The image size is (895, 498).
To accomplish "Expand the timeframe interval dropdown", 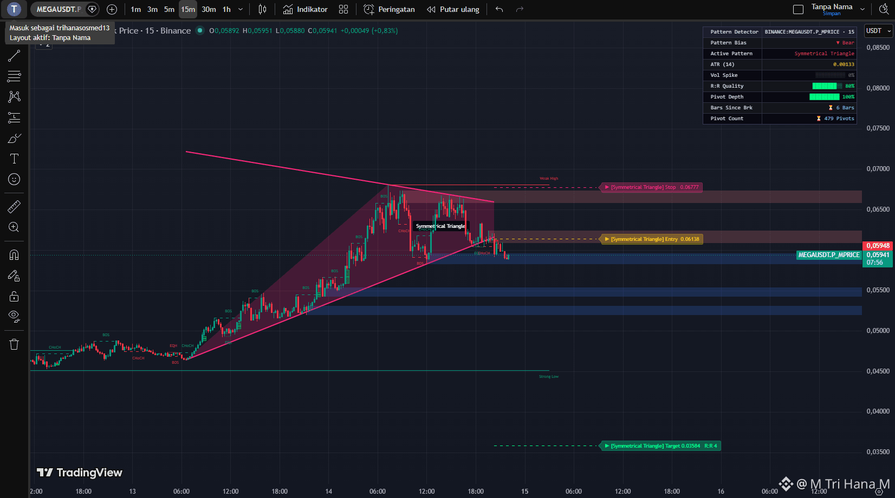I will click(x=241, y=9).
